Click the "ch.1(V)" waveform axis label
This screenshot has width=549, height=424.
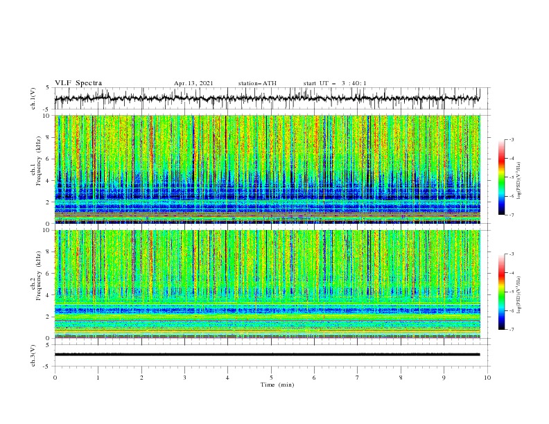click(x=33, y=98)
